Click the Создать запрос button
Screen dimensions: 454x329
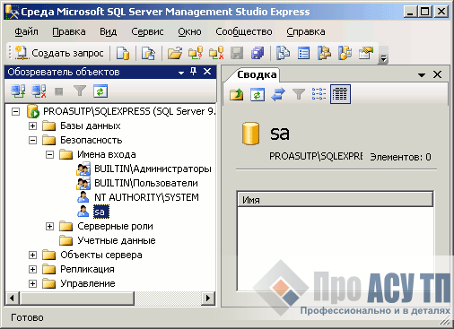coord(59,53)
